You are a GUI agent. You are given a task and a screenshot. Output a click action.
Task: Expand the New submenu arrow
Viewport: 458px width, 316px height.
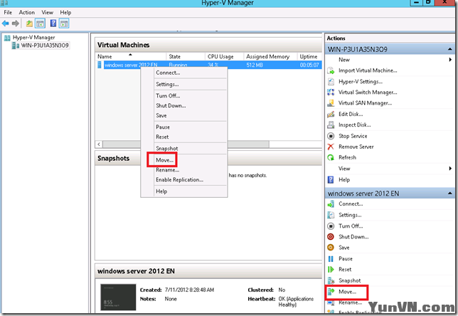(450, 60)
